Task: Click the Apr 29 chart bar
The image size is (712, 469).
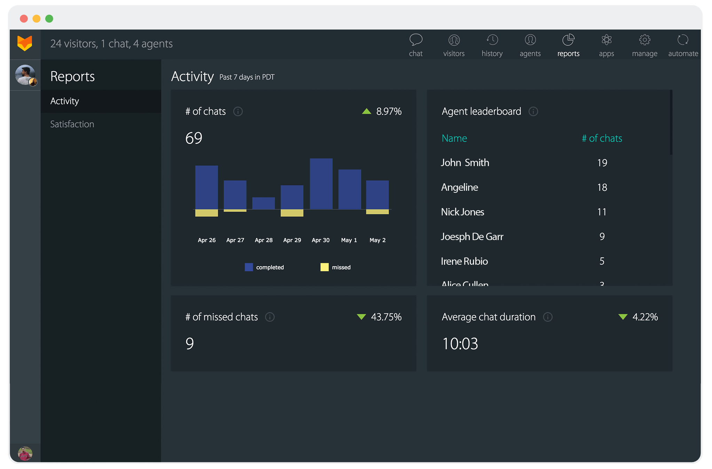Action: click(292, 201)
